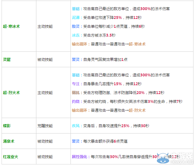The height and width of the screenshot is (166, 196).
Task: Select 被动技能 in the 红莲业火 row
Action: 45,157
